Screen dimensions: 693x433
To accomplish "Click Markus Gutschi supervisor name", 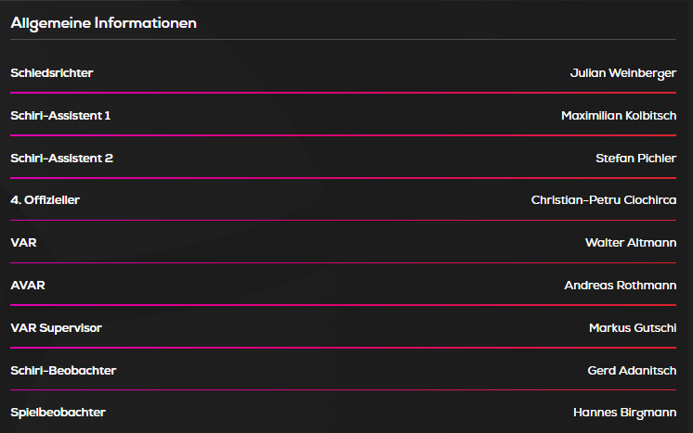I will pyautogui.click(x=632, y=328).
